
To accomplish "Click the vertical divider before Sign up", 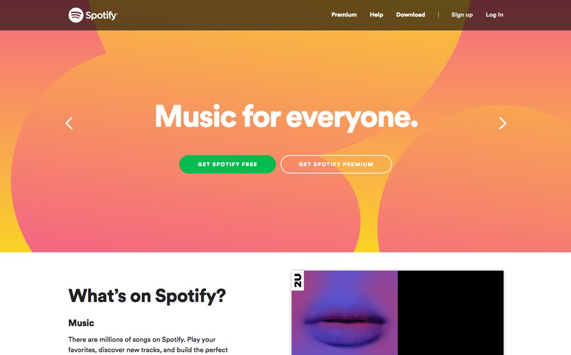I will (x=438, y=15).
